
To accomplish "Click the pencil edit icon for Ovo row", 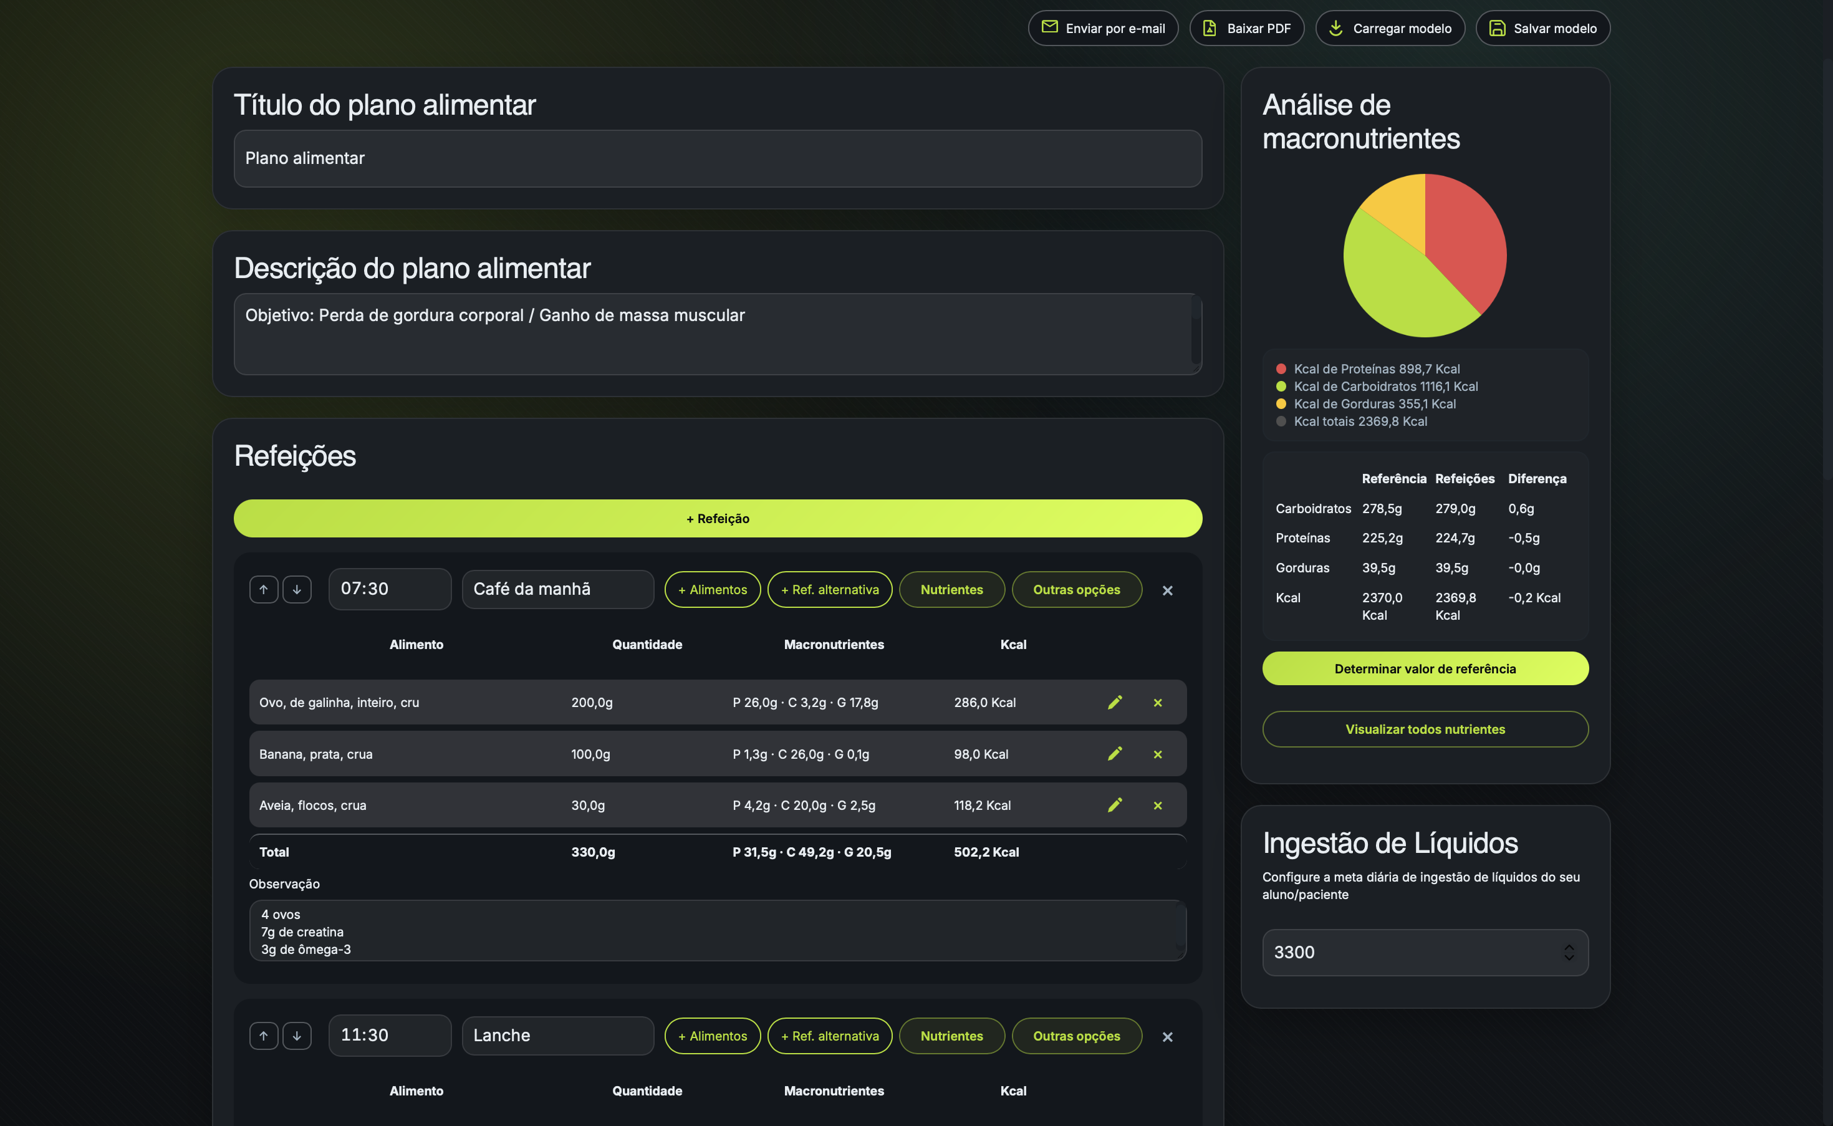I will point(1115,702).
